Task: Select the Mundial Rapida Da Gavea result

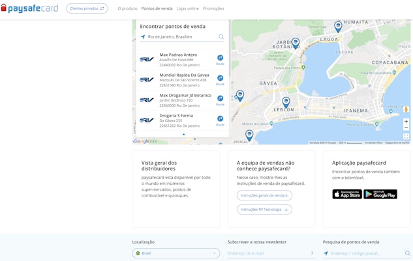Action: pos(182,80)
